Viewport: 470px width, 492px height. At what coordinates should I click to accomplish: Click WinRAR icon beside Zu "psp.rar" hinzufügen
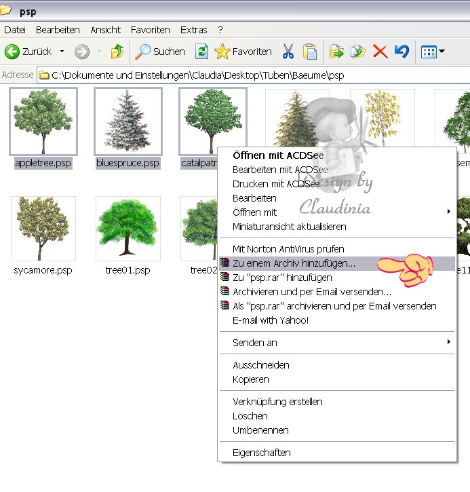point(224,277)
